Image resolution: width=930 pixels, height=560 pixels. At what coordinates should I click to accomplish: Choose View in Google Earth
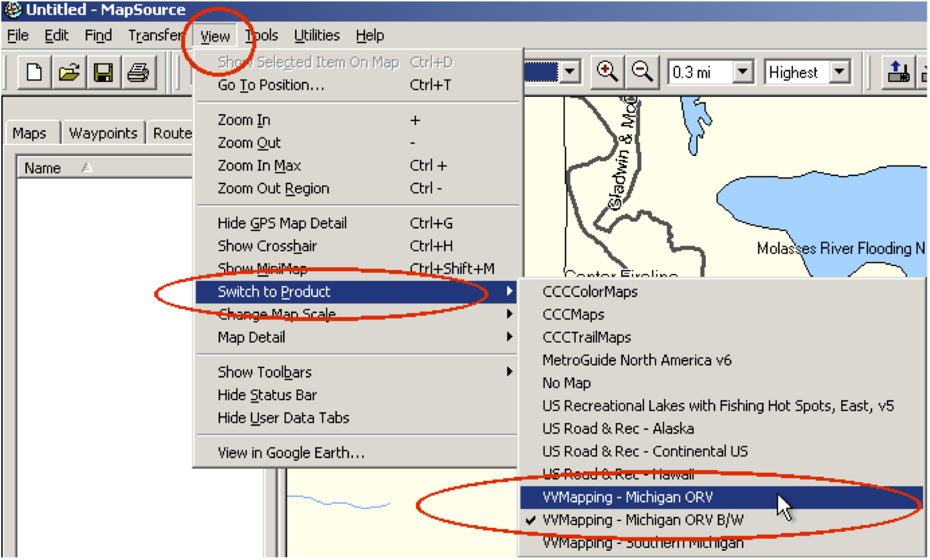[x=356, y=453]
